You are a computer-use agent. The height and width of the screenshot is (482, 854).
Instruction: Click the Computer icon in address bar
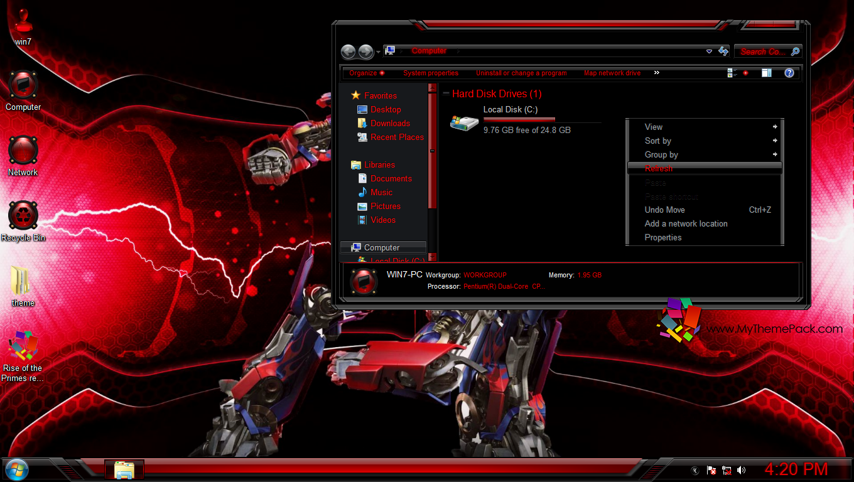(390, 51)
